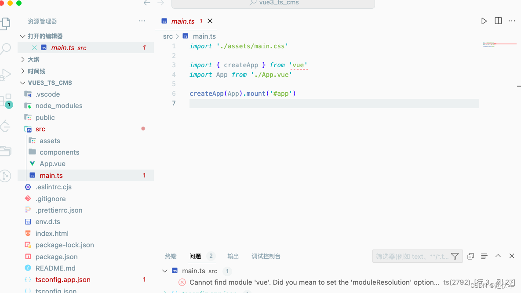Image resolution: width=521 pixels, height=293 pixels.
Task: Open the folder-shaped project manager icon
Action: point(6,151)
